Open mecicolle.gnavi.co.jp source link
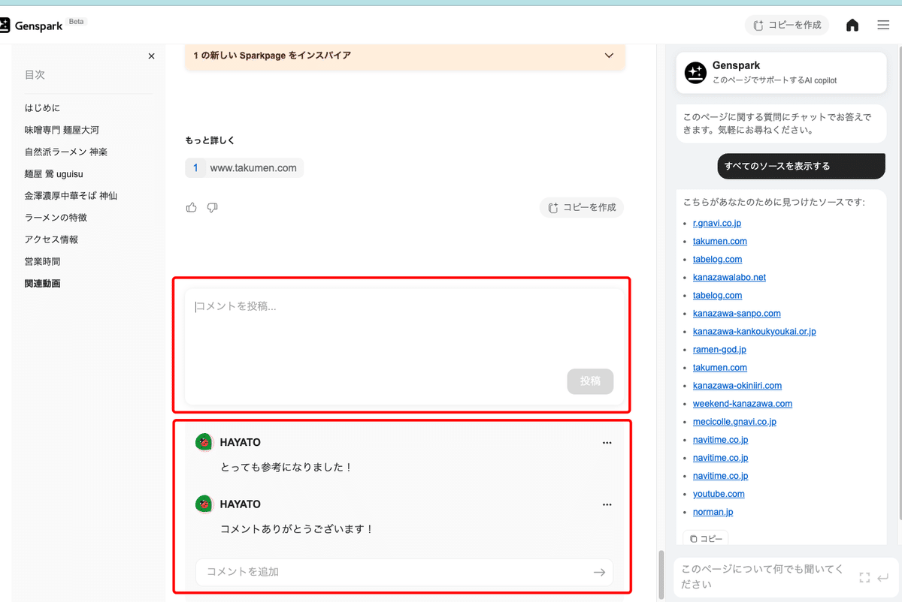The width and height of the screenshot is (902, 602). 734,421
